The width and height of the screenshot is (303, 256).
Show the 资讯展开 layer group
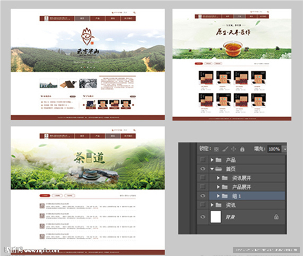click(202, 178)
